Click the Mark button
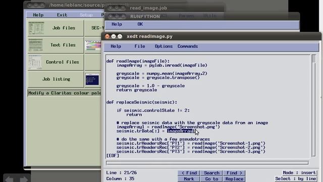The image size is (323, 182). (x=189, y=179)
